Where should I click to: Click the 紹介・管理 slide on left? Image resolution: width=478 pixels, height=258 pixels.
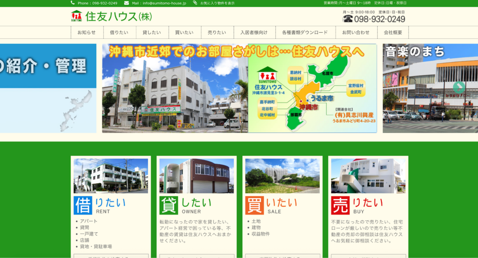48,88
